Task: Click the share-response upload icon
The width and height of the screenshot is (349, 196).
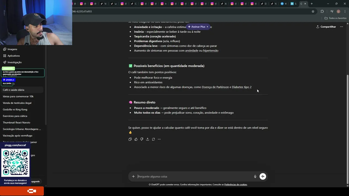Action: (x=148, y=139)
